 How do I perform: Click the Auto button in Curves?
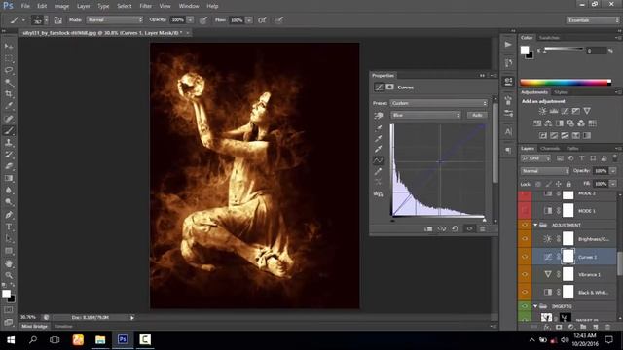tap(477, 115)
